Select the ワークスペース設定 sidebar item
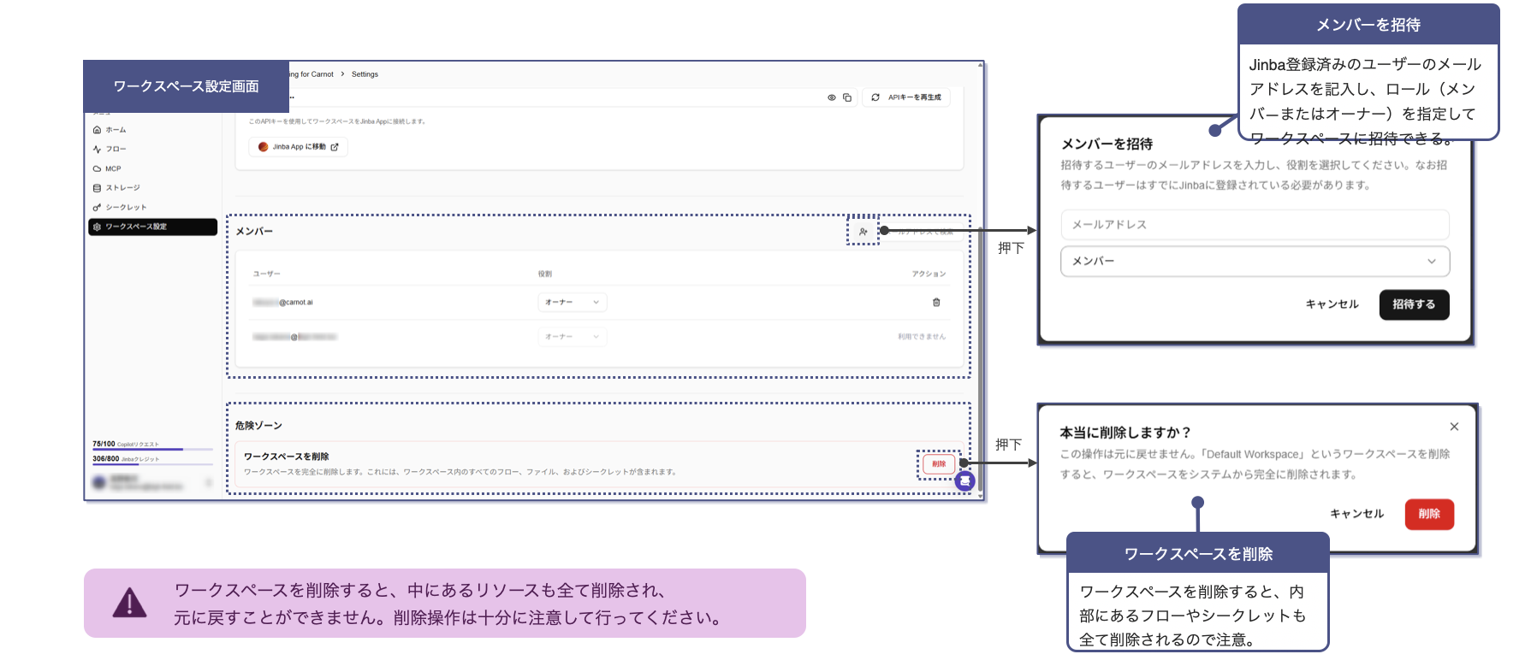 point(151,227)
